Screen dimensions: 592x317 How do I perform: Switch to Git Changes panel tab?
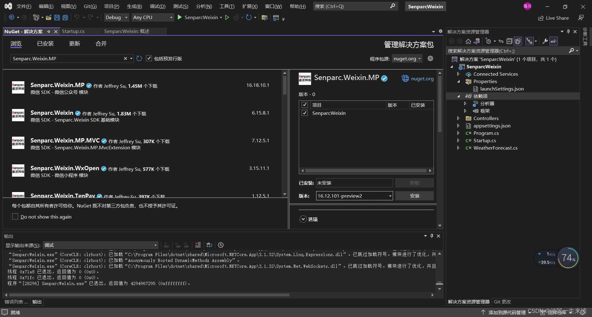(502, 302)
